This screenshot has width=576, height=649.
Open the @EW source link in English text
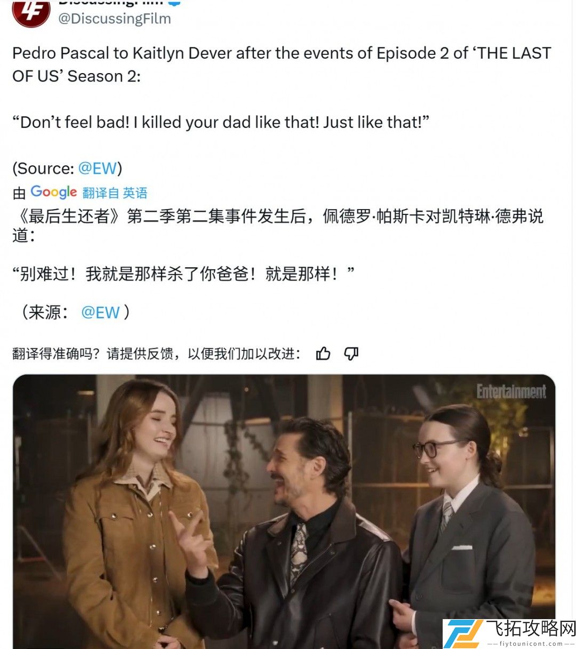pyautogui.click(x=97, y=169)
